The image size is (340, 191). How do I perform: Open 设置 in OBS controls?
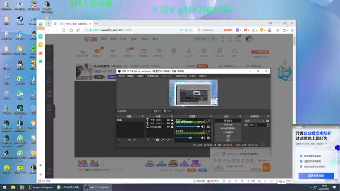[228, 136]
